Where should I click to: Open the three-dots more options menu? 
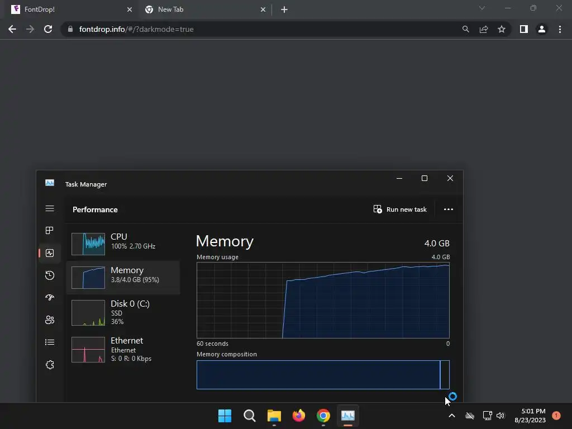click(449, 209)
